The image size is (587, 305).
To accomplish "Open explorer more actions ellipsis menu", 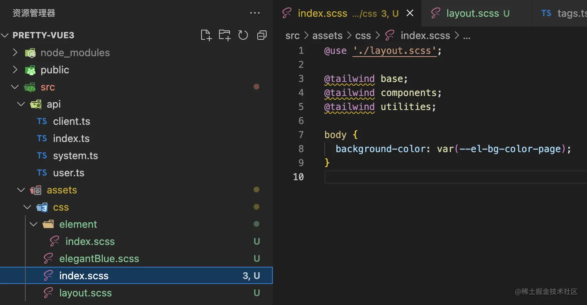I will click(255, 13).
